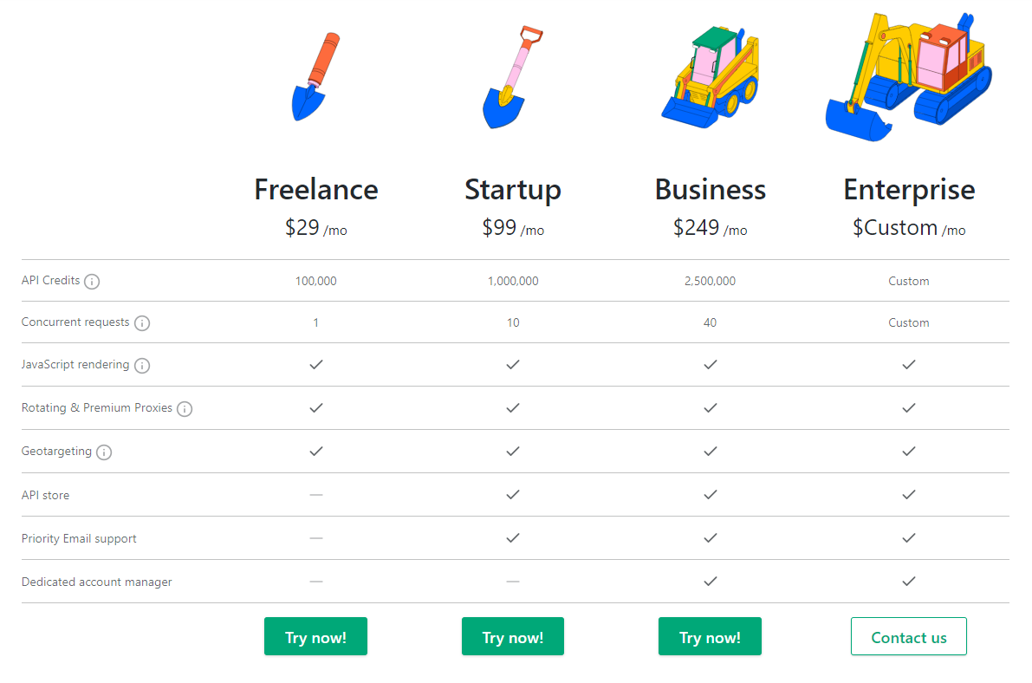
Task: Click the excavator illustration above Enterprise
Action: tap(905, 74)
